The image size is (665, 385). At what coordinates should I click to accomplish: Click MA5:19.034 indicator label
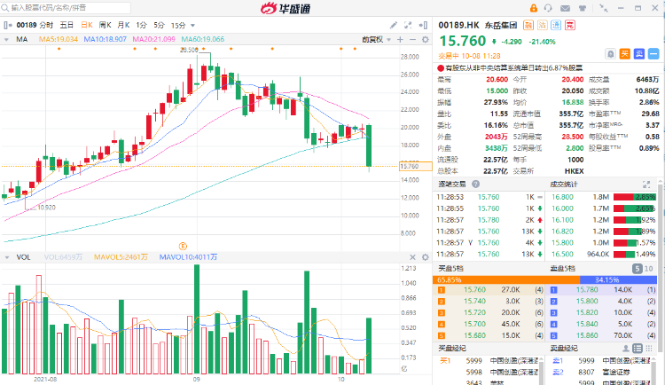(x=59, y=39)
